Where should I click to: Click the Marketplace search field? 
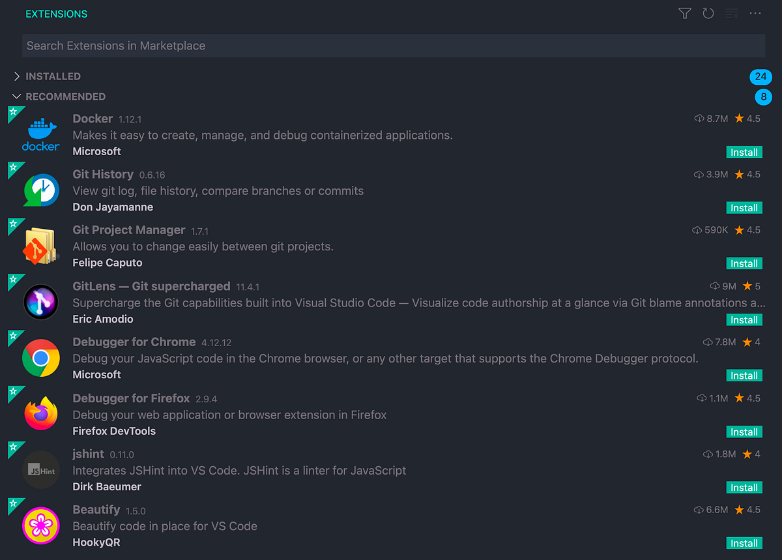click(391, 46)
